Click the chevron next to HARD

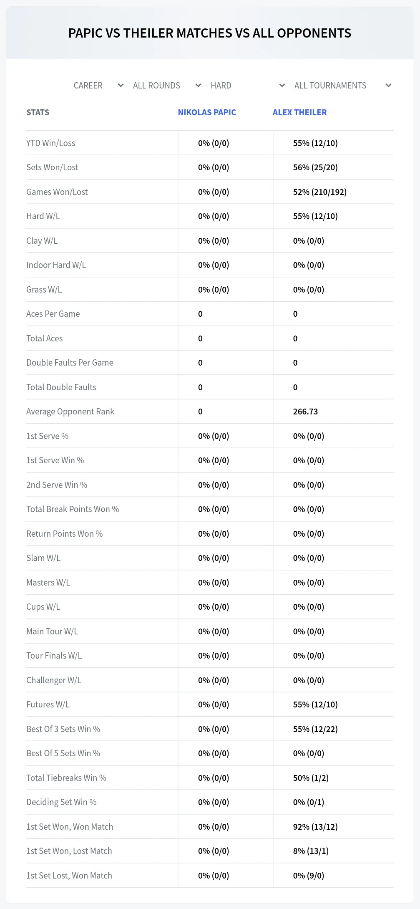(x=282, y=86)
